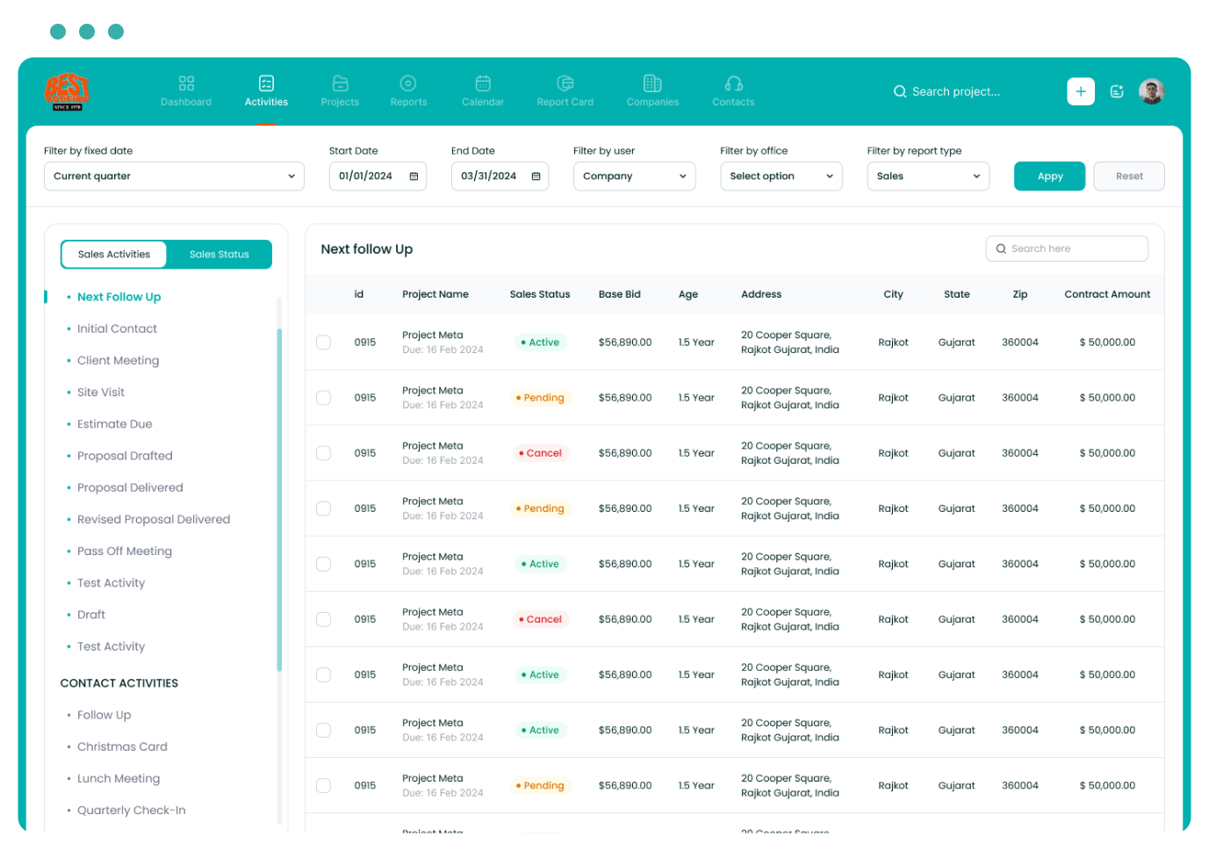Click the Reset button
1209x851 pixels.
tap(1129, 177)
